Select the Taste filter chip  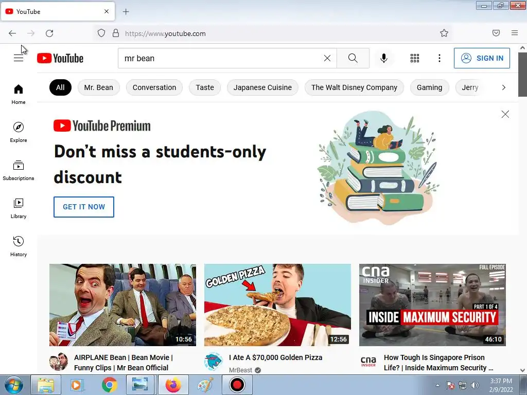[x=205, y=87]
